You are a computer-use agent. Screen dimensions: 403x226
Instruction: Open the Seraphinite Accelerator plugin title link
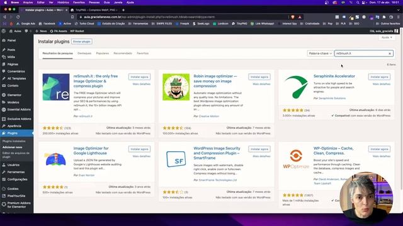coord(334,76)
